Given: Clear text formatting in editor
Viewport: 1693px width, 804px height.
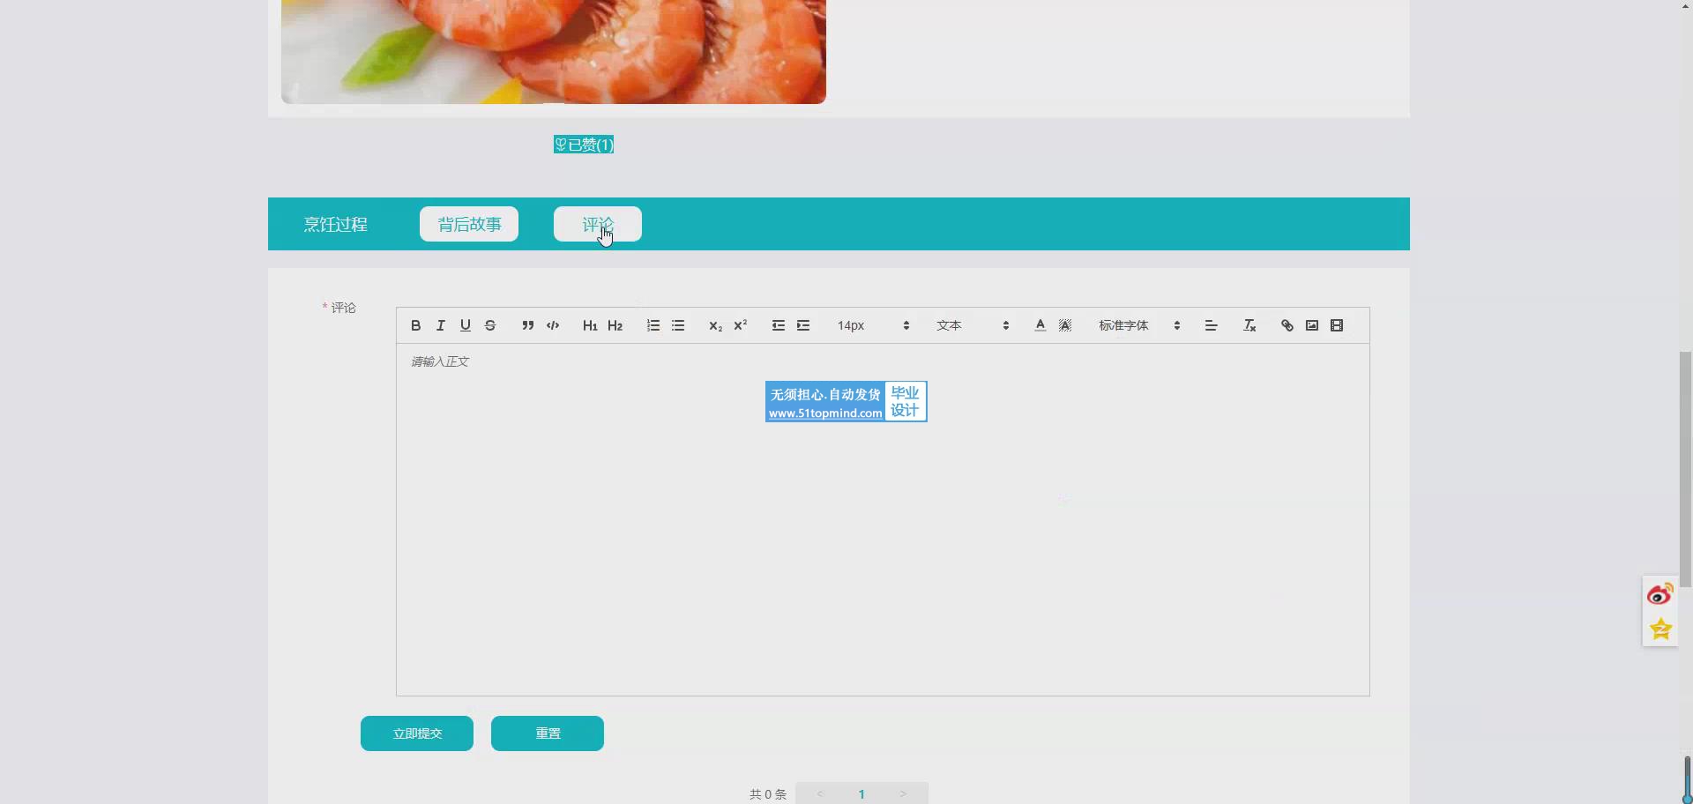Looking at the screenshot, I should pos(1249,325).
